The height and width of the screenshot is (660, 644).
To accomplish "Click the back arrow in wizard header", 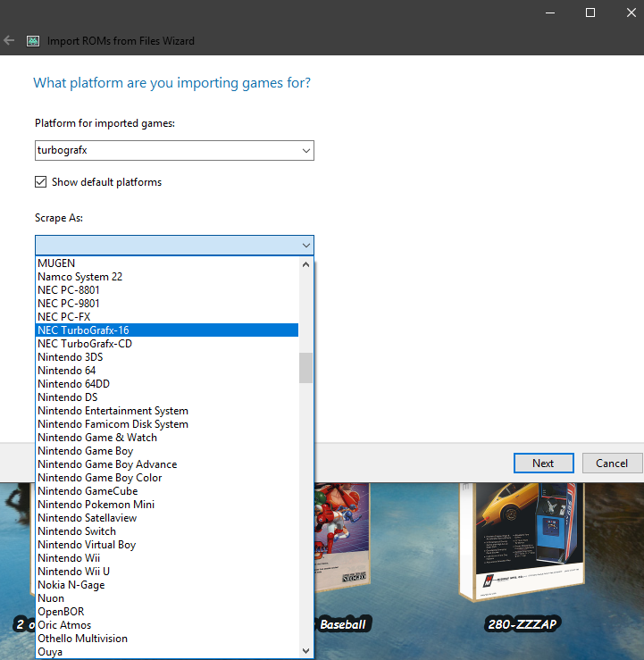I will [9, 40].
